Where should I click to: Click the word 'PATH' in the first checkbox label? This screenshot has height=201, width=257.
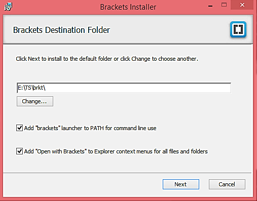[97, 128]
